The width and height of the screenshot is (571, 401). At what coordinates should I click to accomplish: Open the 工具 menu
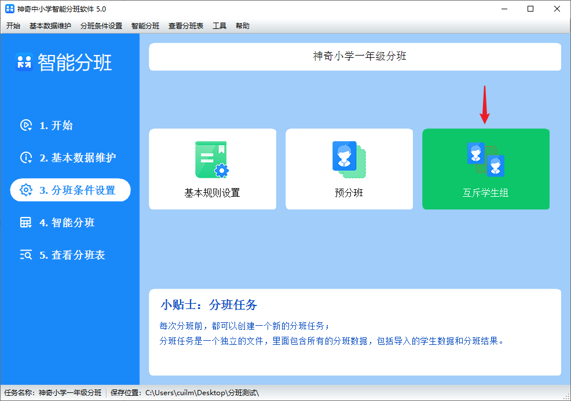click(219, 26)
